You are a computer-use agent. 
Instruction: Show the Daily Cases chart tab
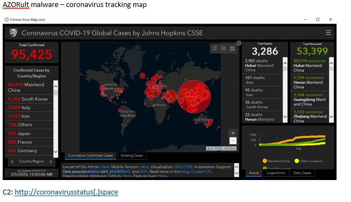(302, 173)
